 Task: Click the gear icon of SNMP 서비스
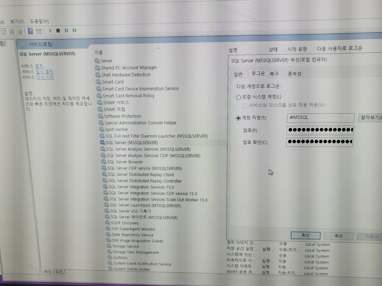coord(100,103)
